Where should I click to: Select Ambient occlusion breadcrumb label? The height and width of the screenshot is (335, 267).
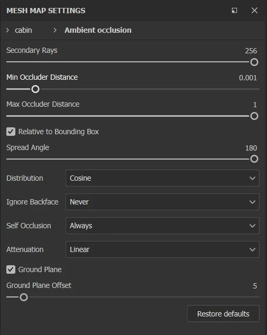pyautogui.click(x=98, y=30)
